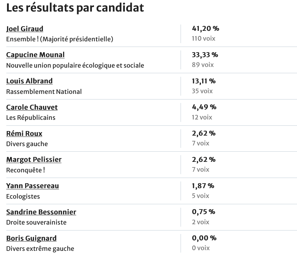Click the 0,00 % score value

click(x=204, y=238)
